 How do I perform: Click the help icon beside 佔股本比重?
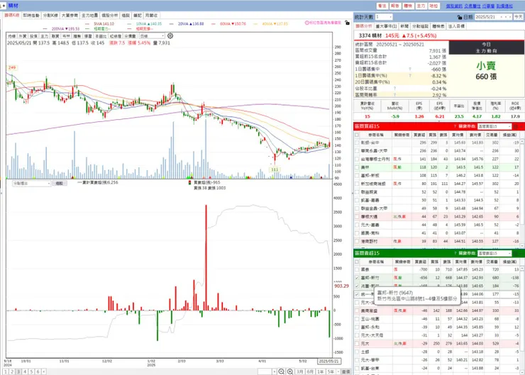[x=394, y=89]
